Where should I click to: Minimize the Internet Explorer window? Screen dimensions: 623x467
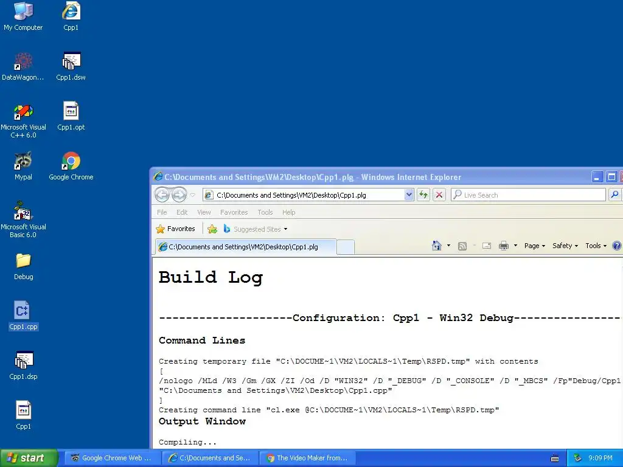coord(597,177)
